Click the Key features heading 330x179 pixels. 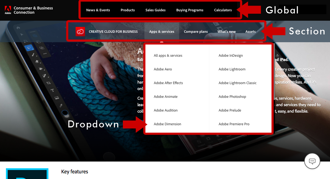click(75, 172)
